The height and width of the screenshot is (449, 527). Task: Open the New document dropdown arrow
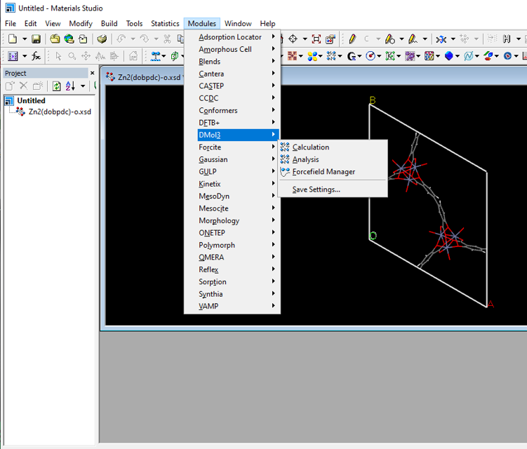(24, 39)
